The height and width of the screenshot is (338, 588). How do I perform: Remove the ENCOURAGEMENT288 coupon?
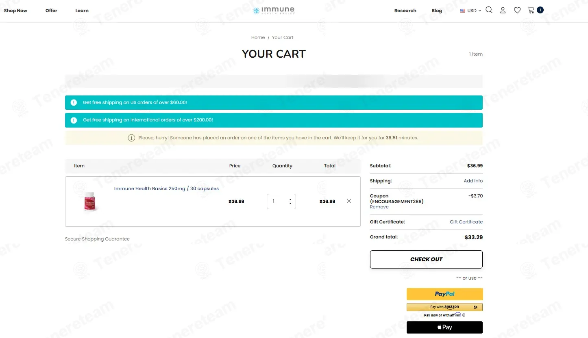point(379,207)
